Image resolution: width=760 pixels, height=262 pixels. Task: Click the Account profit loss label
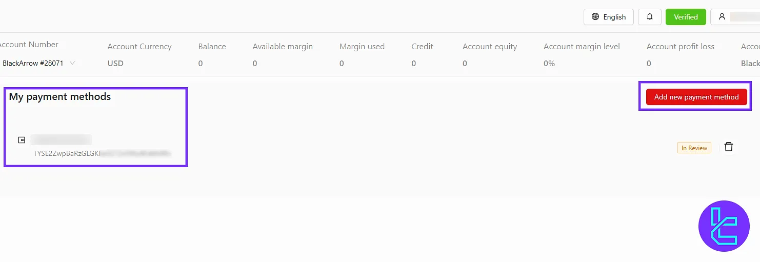(680, 46)
